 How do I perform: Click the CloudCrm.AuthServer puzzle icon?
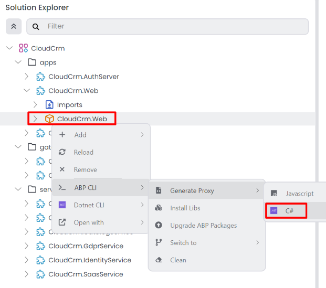point(40,77)
